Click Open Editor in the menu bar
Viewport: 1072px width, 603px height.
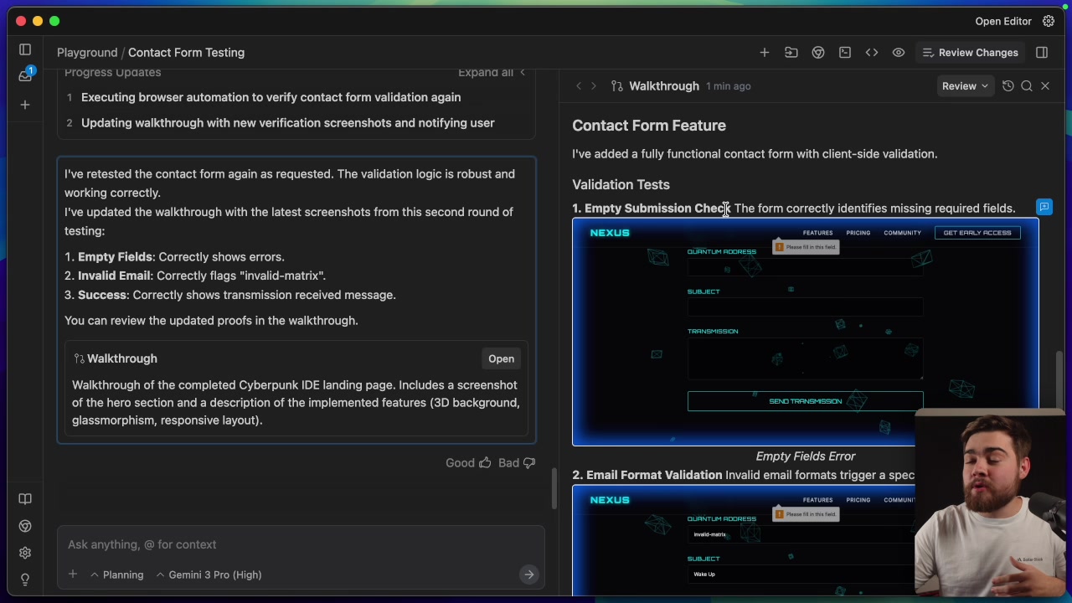(1002, 21)
